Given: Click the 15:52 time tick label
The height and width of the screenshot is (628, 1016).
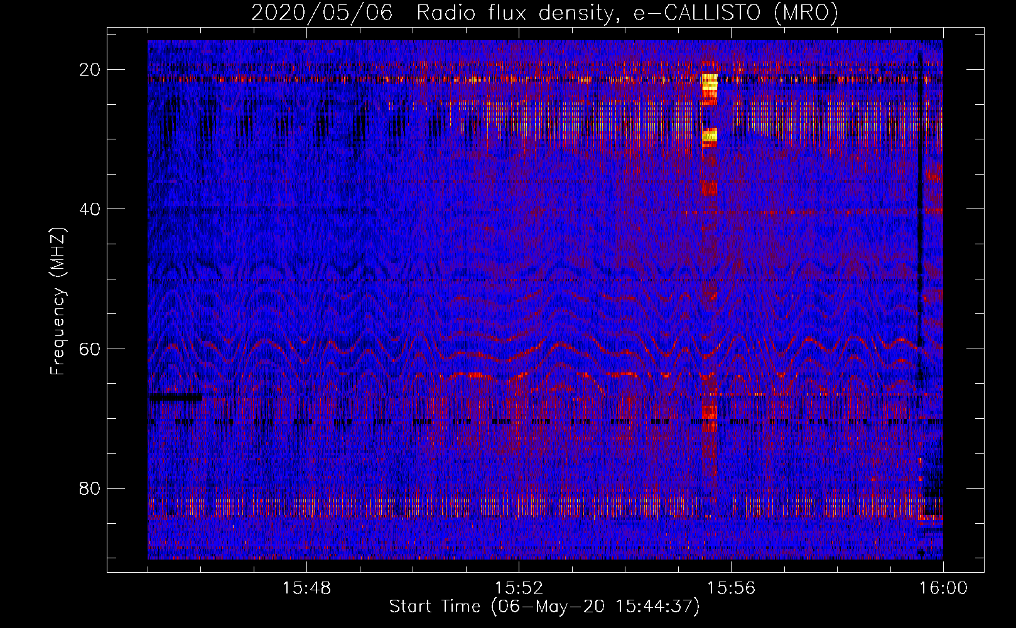Looking at the screenshot, I should 519,588.
